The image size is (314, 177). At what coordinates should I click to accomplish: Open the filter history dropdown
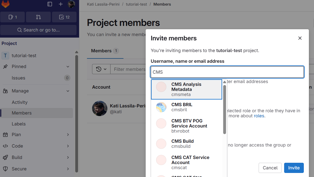pyautogui.click(x=101, y=69)
